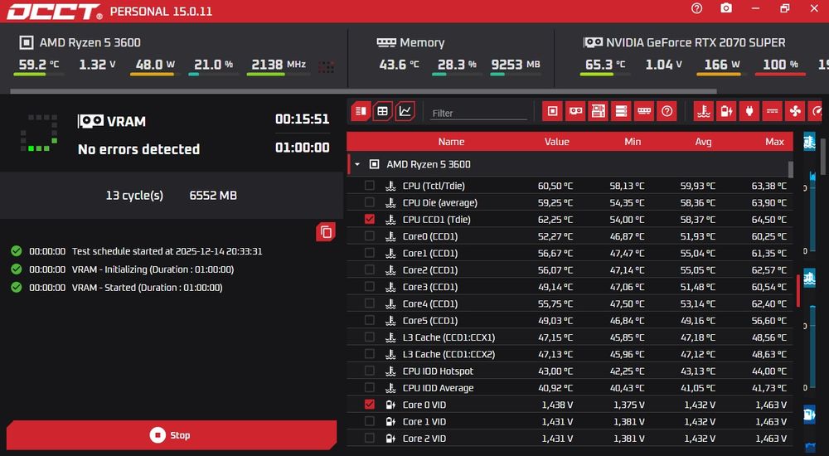Filter sensors by storage drive icon
829x456 pixels.
621,111
